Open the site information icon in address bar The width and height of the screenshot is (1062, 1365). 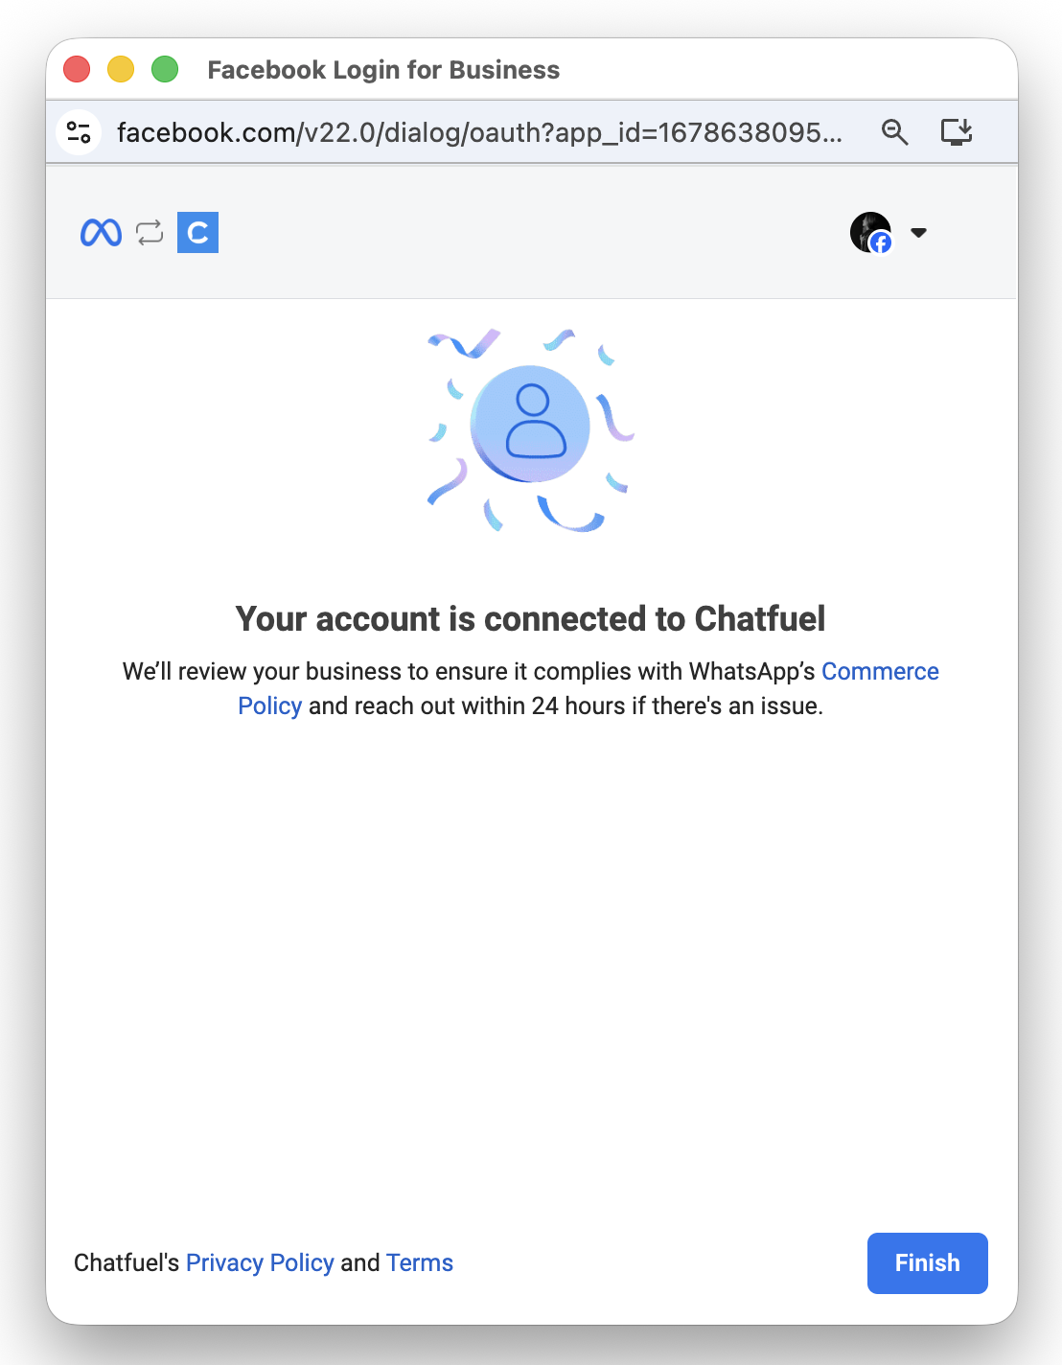79,132
